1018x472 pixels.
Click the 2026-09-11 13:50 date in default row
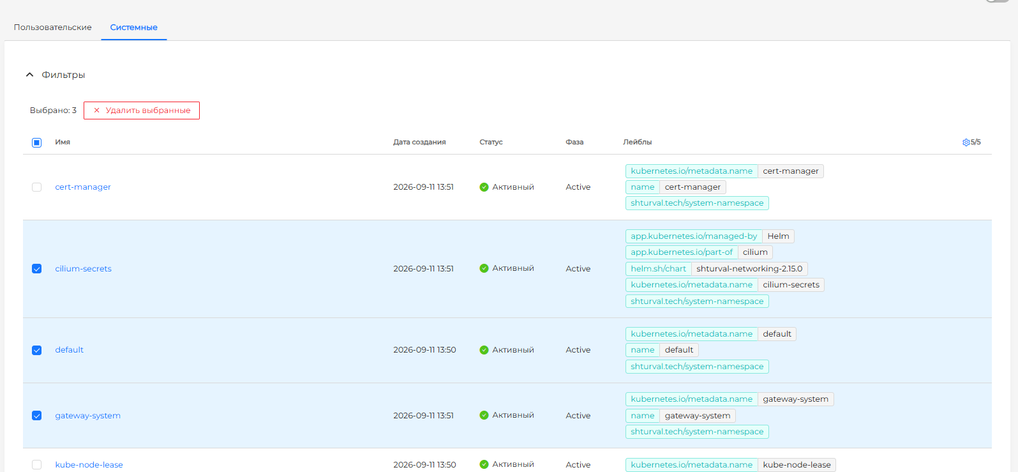(x=424, y=350)
